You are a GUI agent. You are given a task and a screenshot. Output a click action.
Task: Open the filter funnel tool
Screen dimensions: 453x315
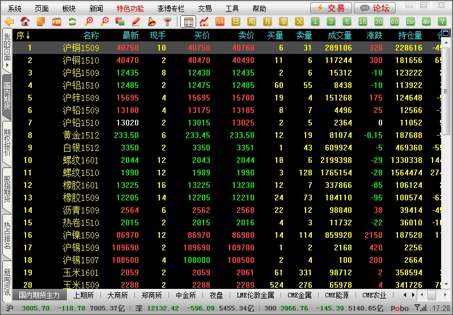(167, 22)
